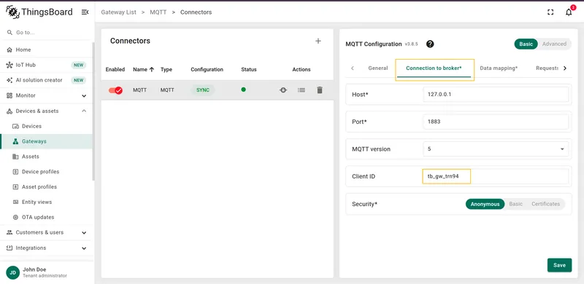Click the Status column header
Image resolution: width=584 pixels, height=284 pixels.
249,69
